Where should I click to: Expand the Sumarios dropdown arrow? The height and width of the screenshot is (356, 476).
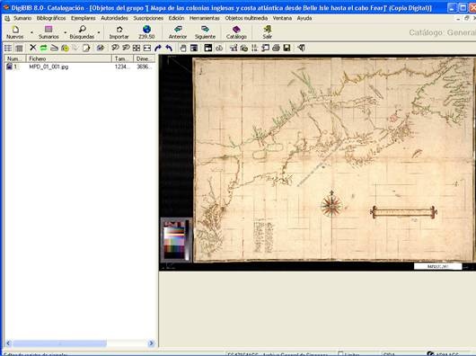[65, 31]
